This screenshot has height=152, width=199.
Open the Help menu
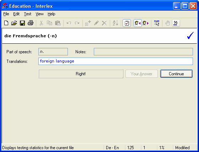(x=52, y=14)
